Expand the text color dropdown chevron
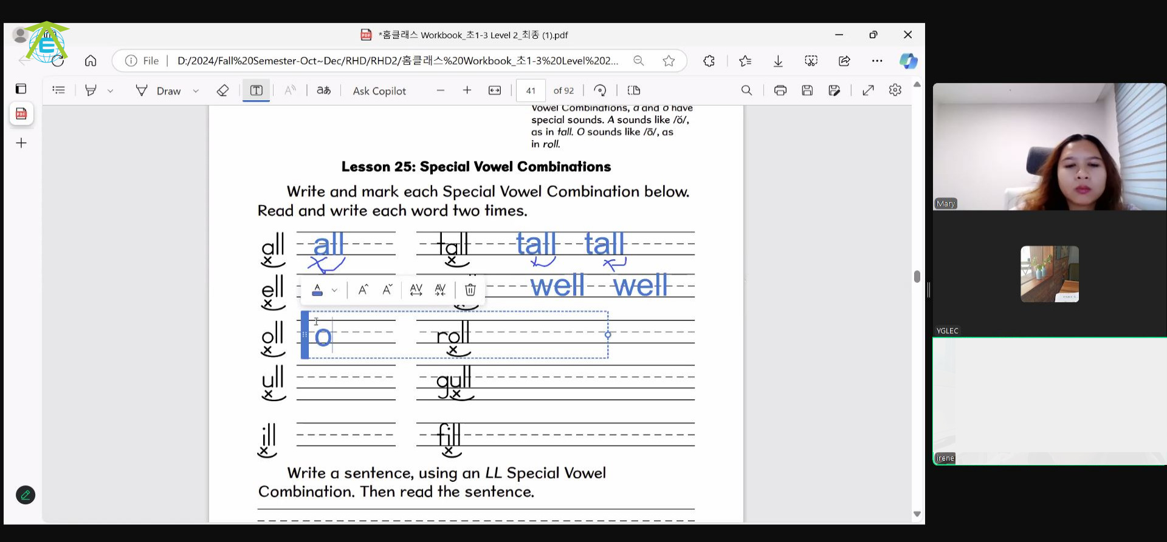 [x=334, y=290]
